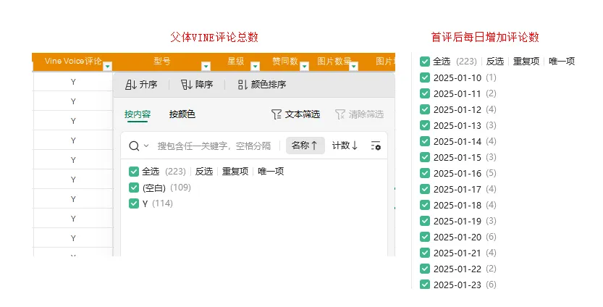This screenshot has height=307, width=603.
Task: Focus the keyword search input field
Action: coord(214,146)
